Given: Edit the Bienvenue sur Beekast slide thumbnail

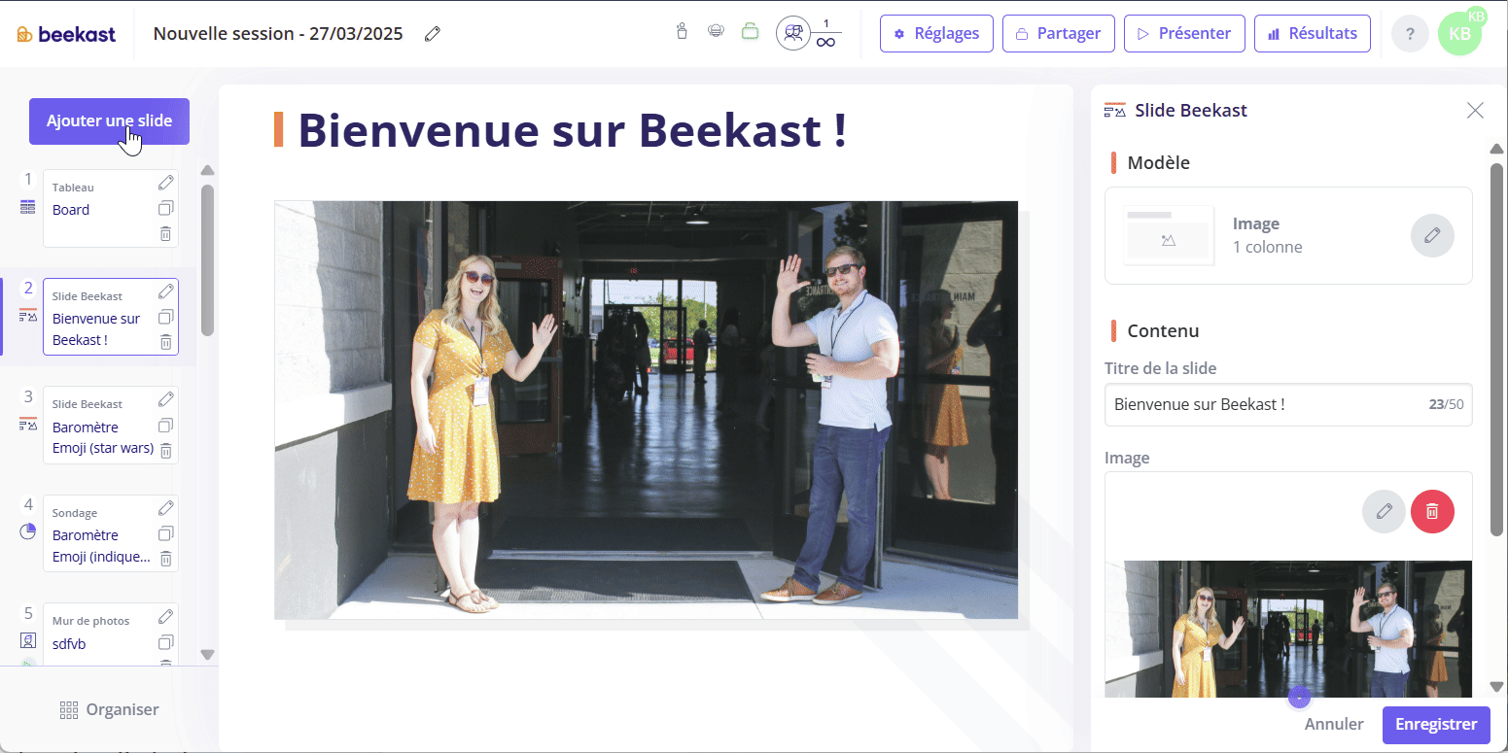Looking at the screenshot, I should point(166,291).
